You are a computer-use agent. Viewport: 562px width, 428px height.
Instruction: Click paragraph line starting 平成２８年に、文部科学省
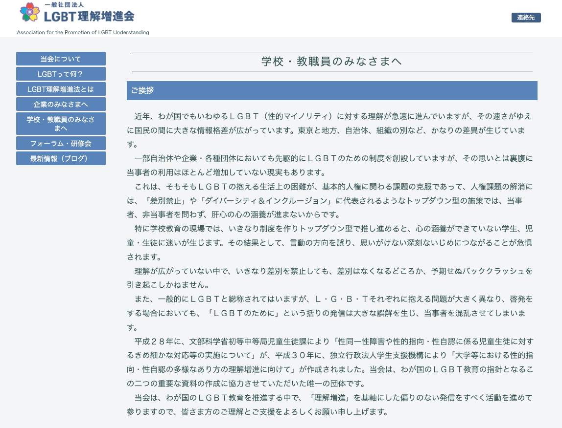click(x=334, y=342)
